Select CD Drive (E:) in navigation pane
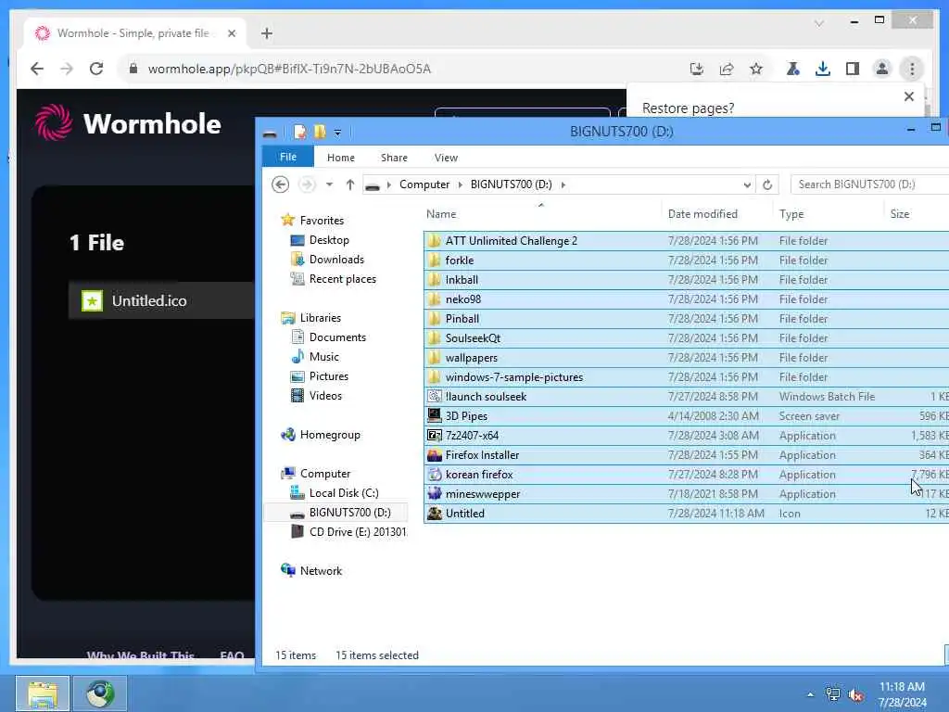949x712 pixels. coord(357,531)
